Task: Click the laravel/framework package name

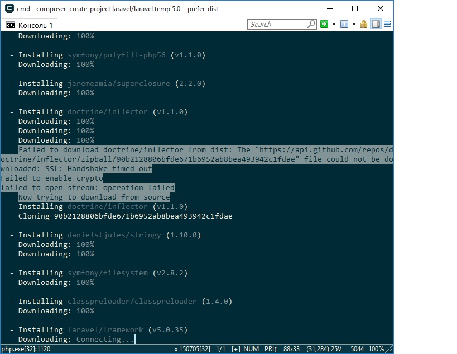Action: tap(105, 330)
